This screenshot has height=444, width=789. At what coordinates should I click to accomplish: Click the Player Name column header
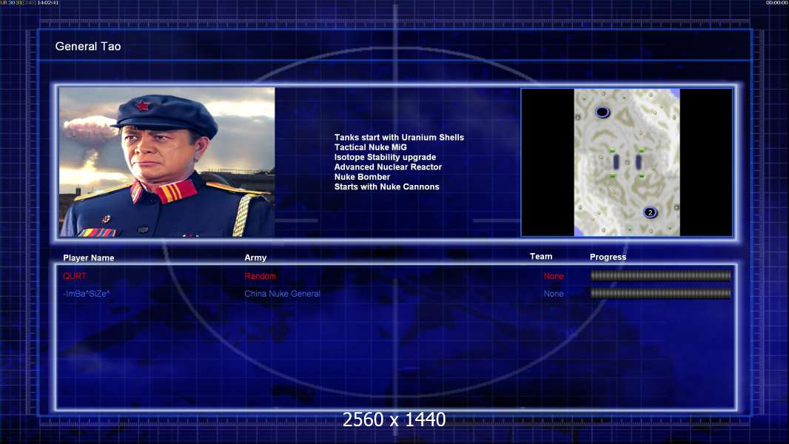tap(89, 258)
